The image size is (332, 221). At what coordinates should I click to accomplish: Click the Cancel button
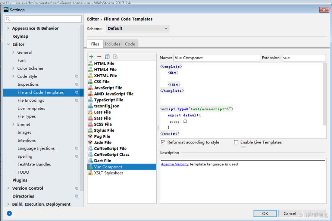289,214
